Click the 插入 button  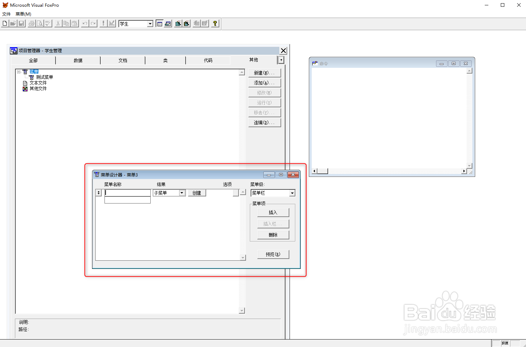273,212
